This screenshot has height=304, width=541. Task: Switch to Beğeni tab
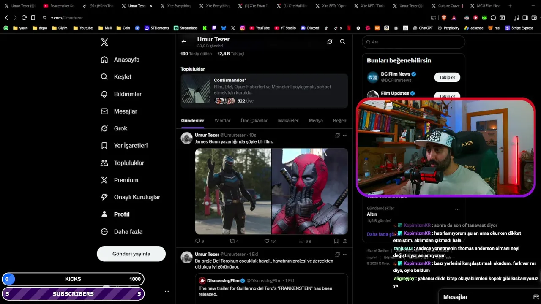[340, 121]
